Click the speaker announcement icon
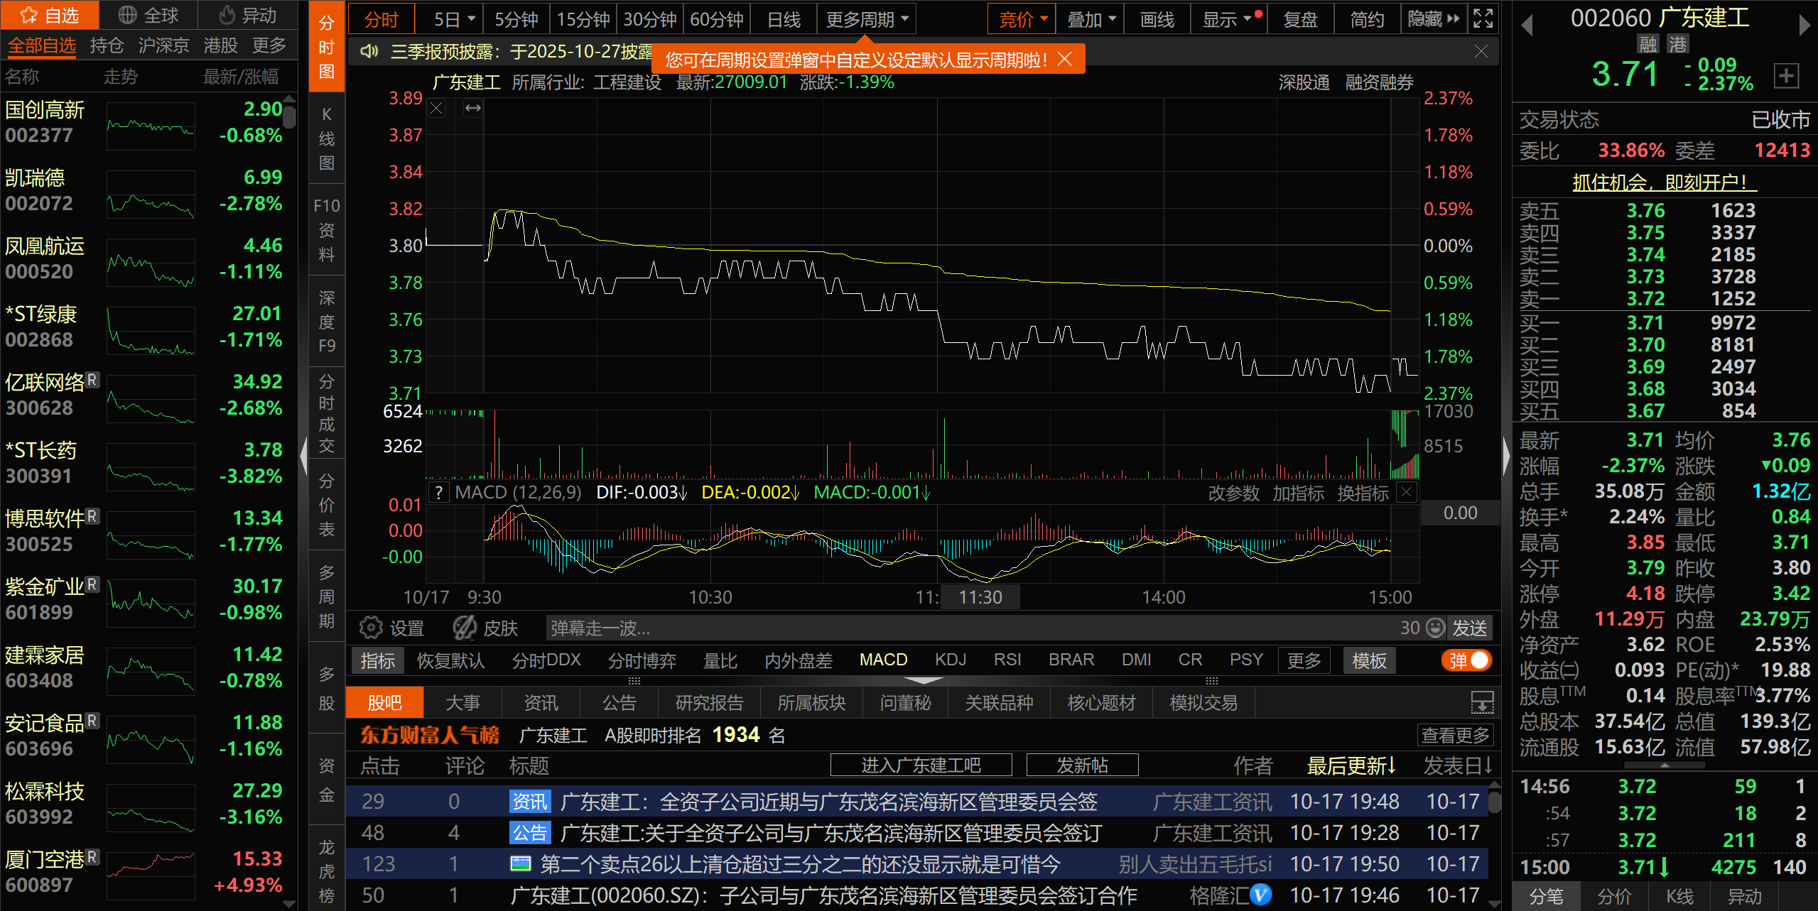This screenshot has height=911, width=1818. (x=369, y=51)
